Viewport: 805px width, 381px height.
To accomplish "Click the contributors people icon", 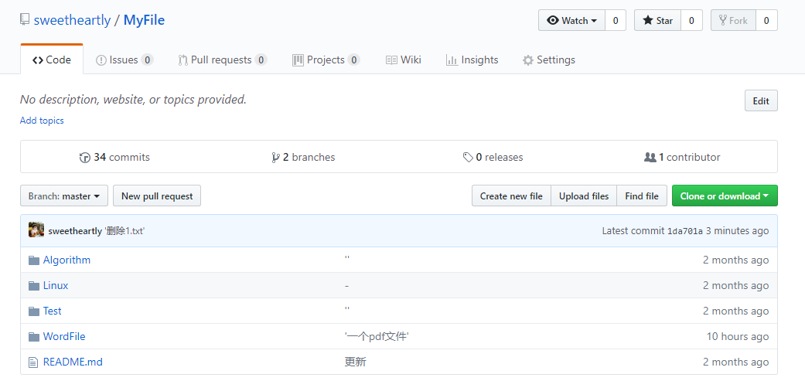I will [650, 158].
